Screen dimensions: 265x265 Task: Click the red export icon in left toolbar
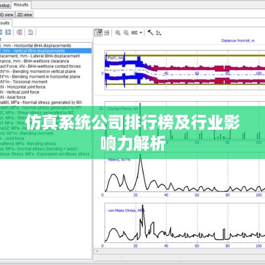pyautogui.click(x=19, y=32)
